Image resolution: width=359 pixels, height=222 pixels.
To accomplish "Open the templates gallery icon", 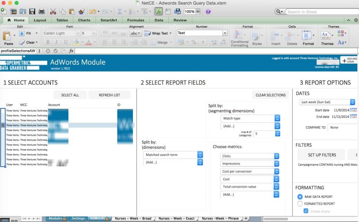I will (14, 12).
